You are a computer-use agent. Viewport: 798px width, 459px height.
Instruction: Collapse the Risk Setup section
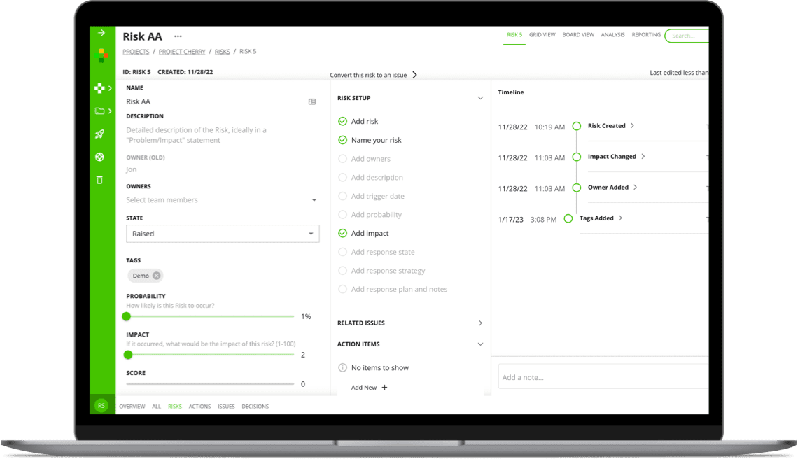click(x=480, y=98)
